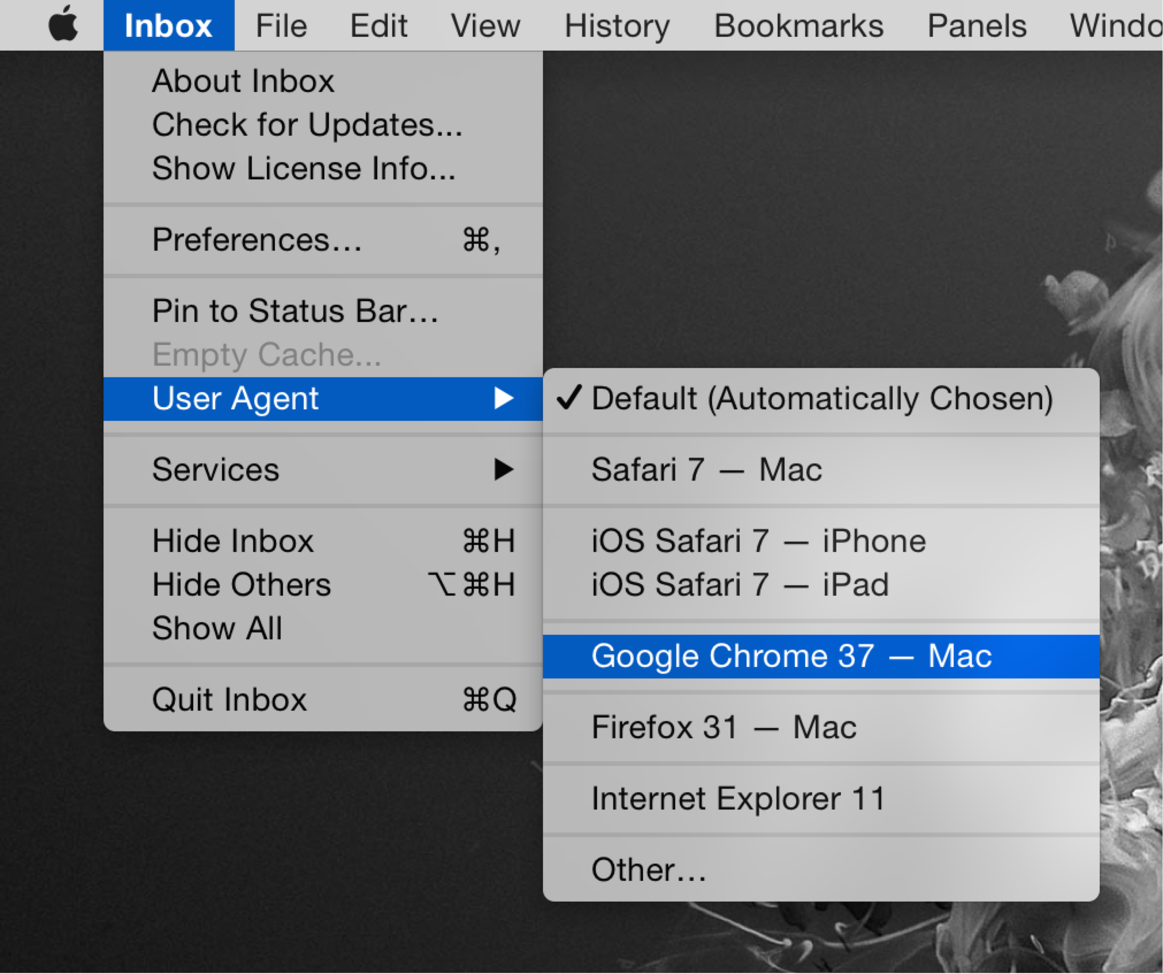Expand the Services submenu arrow
This screenshot has width=1163, height=974.
[503, 470]
